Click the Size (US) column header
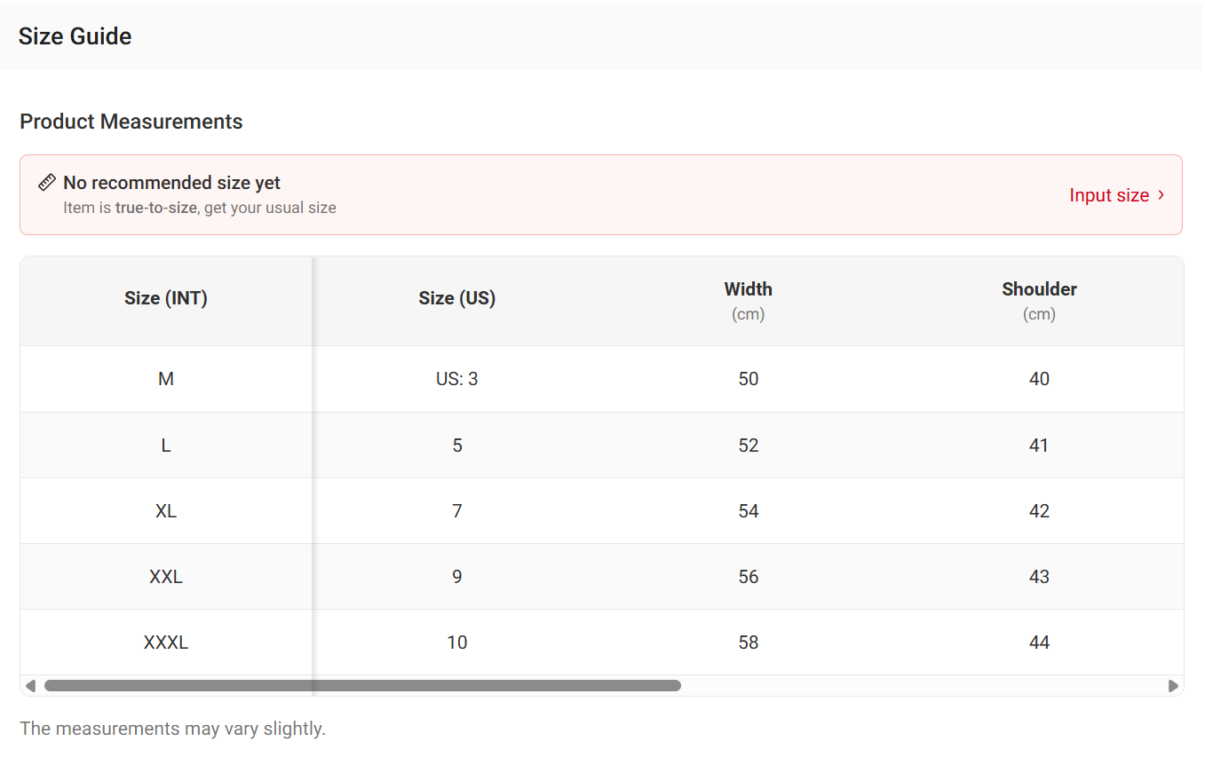 click(x=457, y=298)
